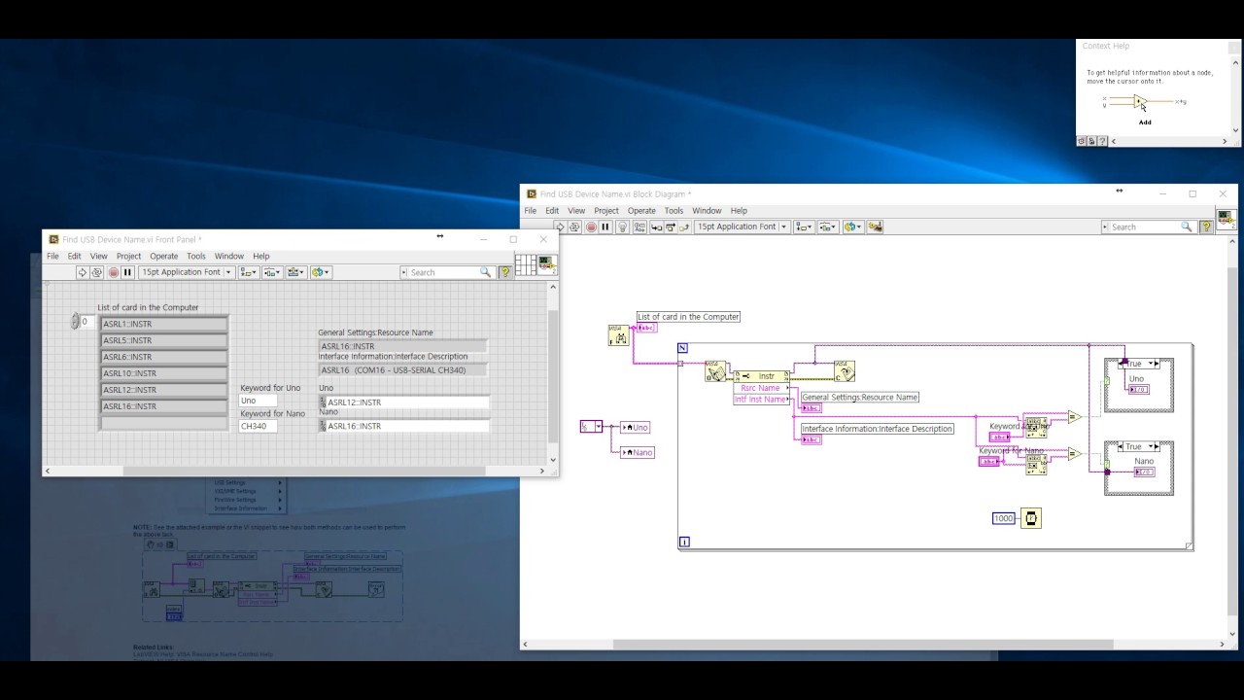Select VISA Find Resource node
The image size is (1244, 700).
coord(618,335)
